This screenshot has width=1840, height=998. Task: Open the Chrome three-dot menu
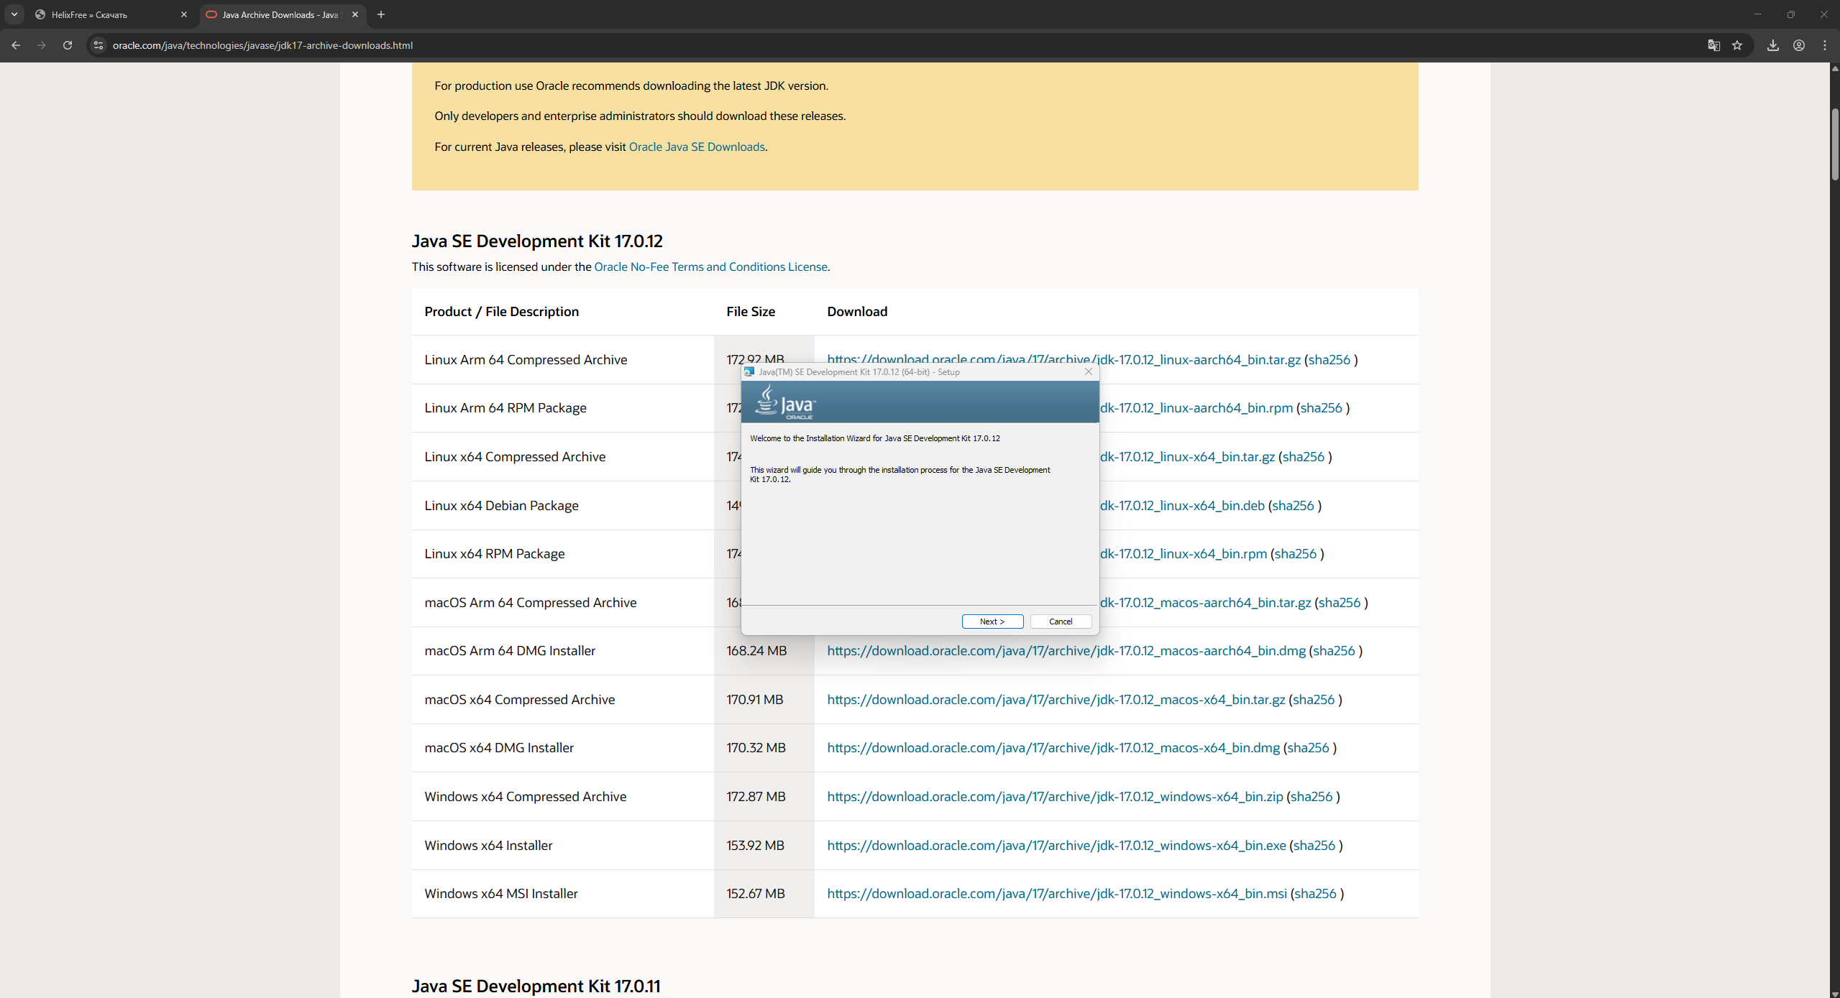tap(1825, 45)
